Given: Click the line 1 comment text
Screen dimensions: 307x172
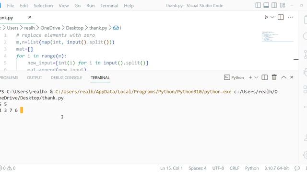Looking at the screenshot, I should [56, 35].
